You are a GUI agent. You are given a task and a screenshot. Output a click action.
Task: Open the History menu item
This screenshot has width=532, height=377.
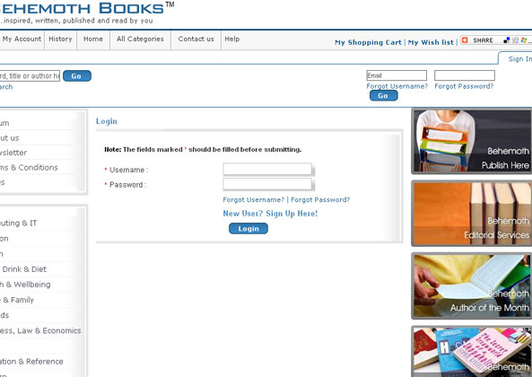[x=60, y=39]
